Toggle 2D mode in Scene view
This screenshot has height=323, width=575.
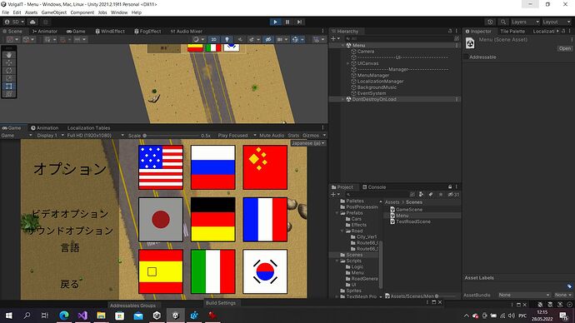213,40
